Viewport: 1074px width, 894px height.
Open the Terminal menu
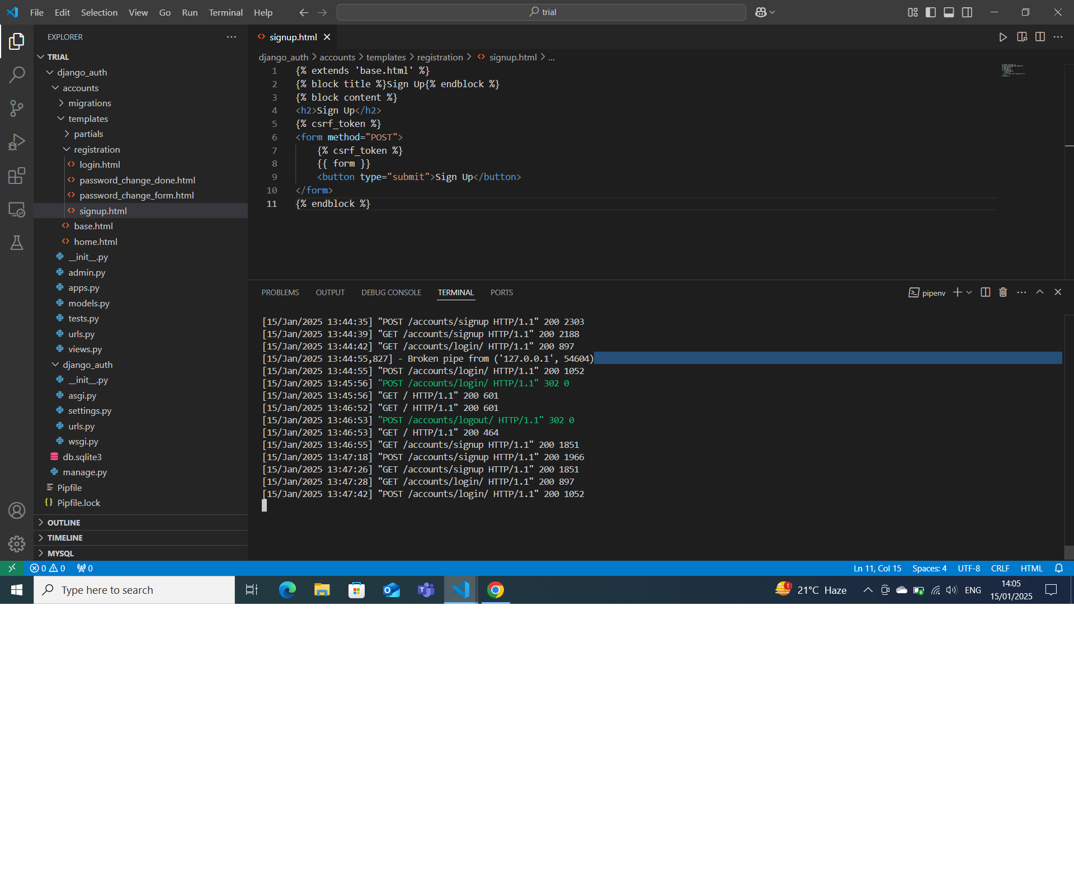(x=225, y=12)
